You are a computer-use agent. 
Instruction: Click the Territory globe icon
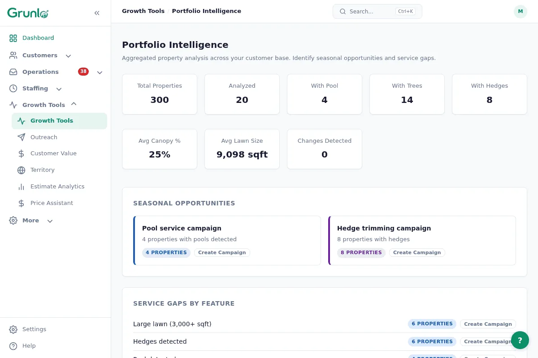click(x=21, y=170)
